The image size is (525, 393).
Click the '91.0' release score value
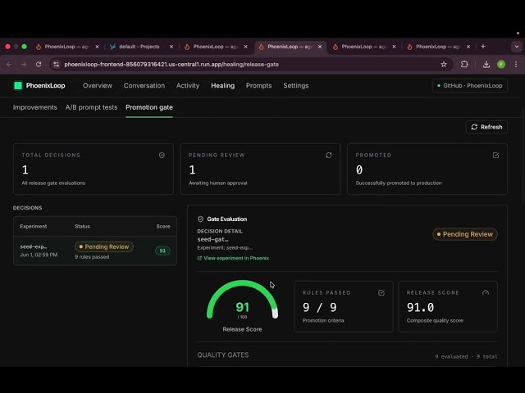(x=420, y=307)
